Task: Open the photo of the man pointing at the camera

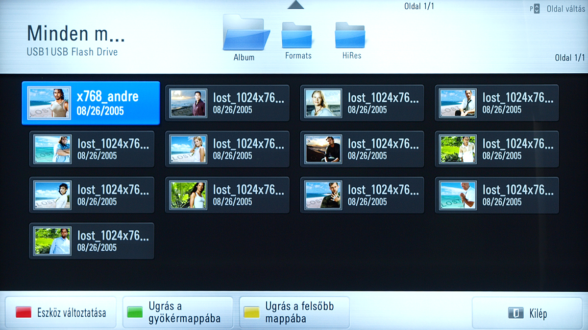Action: pos(362,195)
